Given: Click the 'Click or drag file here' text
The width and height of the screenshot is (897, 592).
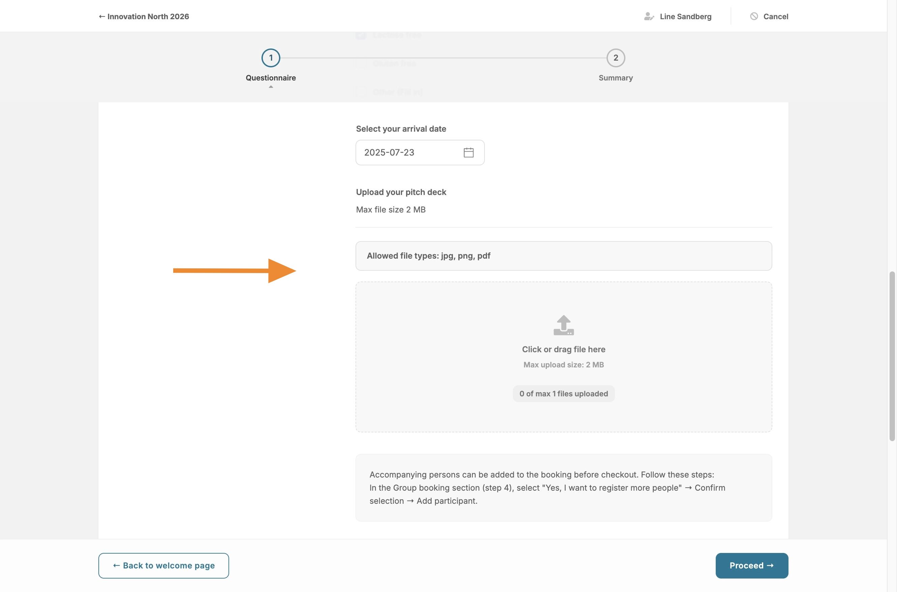Looking at the screenshot, I should pyautogui.click(x=563, y=349).
